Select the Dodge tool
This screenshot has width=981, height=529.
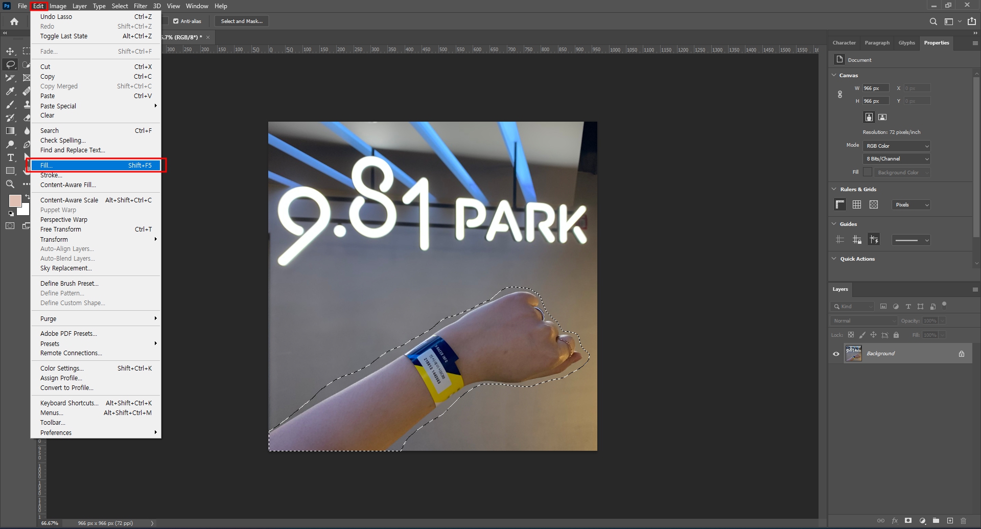click(x=10, y=144)
